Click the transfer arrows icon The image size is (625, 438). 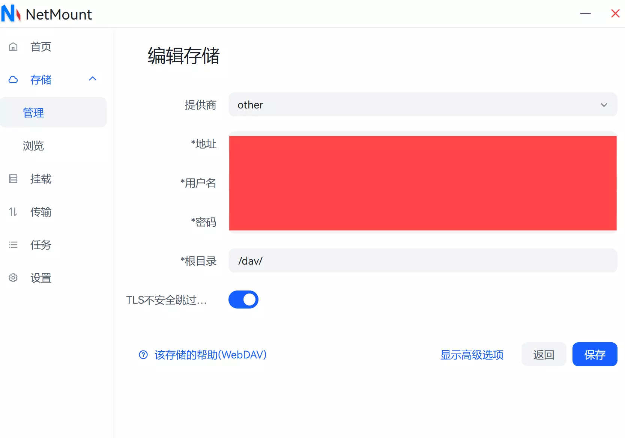point(13,212)
